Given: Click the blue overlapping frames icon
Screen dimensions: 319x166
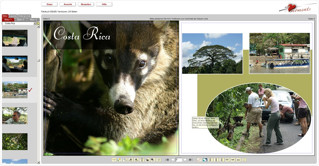Looking at the screenshot, I should click(205, 160).
